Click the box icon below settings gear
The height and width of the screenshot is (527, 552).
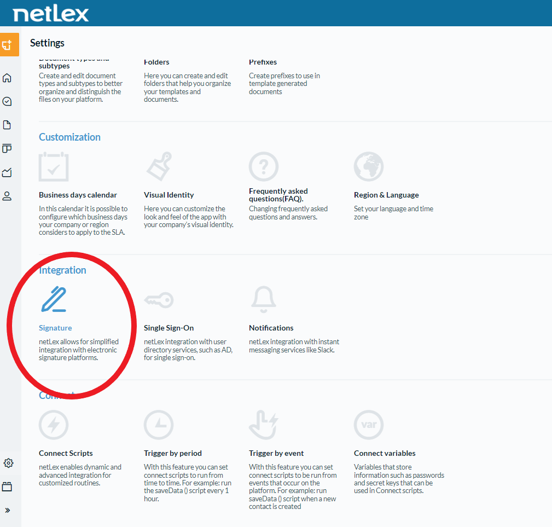pos(7,487)
